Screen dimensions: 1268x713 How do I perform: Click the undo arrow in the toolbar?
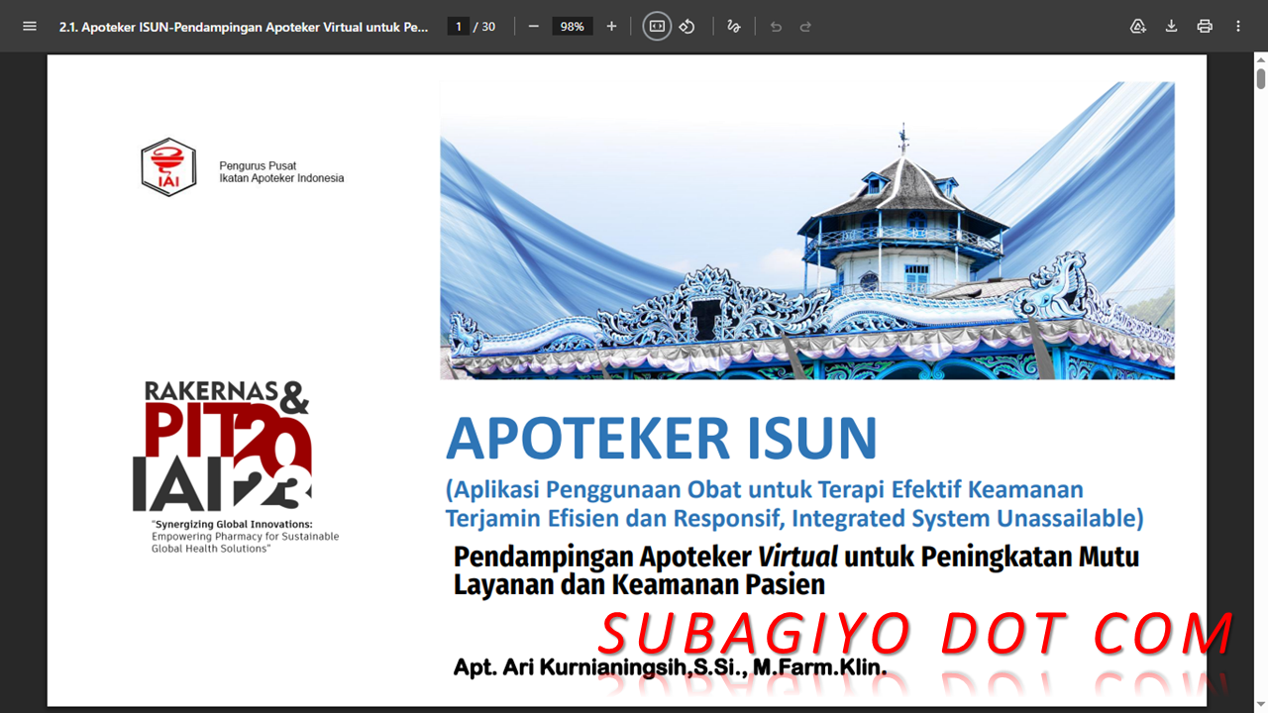click(x=776, y=27)
